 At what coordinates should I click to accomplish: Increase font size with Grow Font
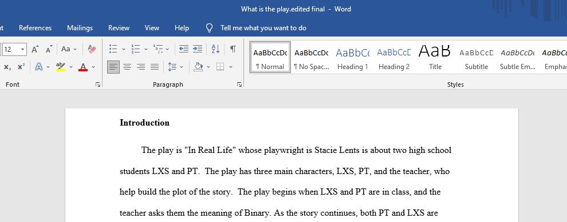(35, 49)
